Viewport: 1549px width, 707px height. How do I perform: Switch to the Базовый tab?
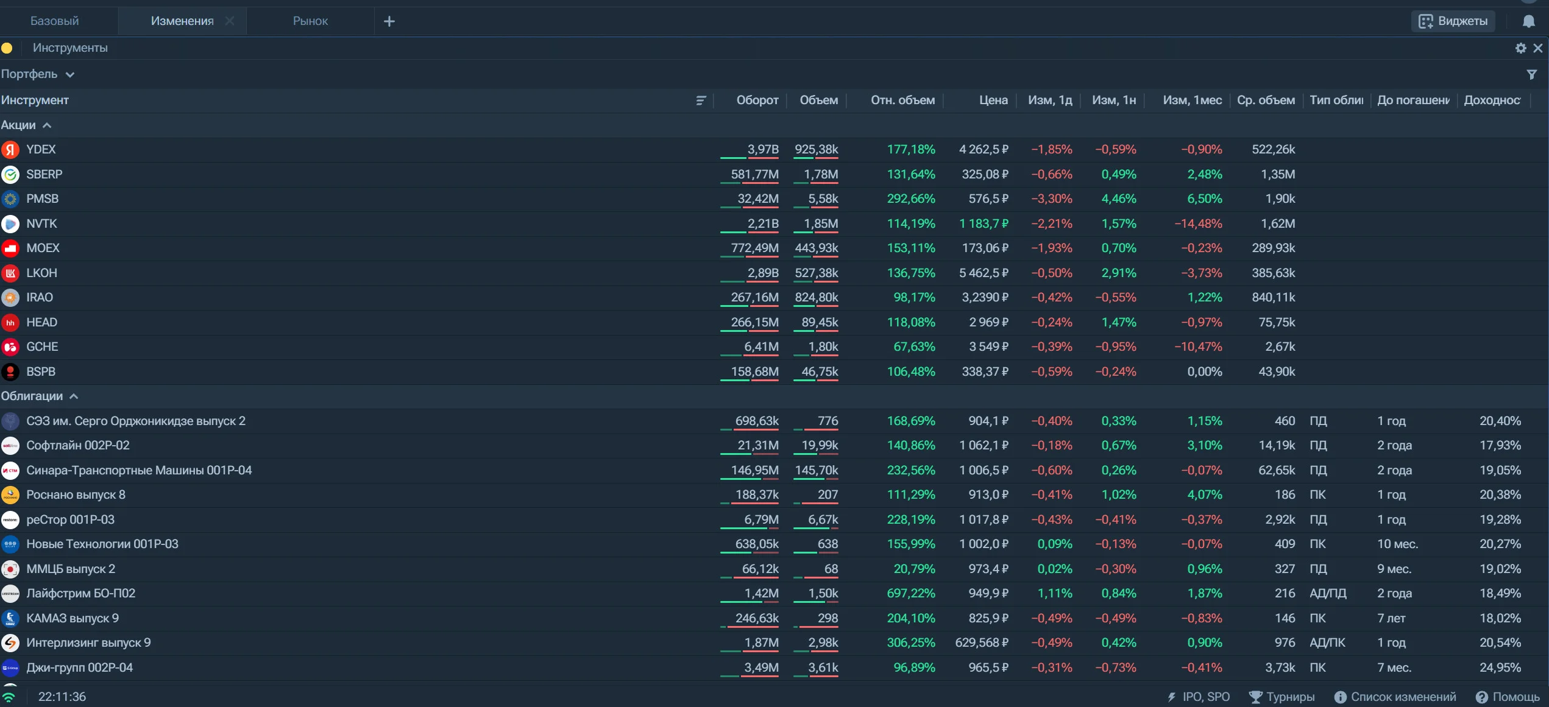(55, 21)
